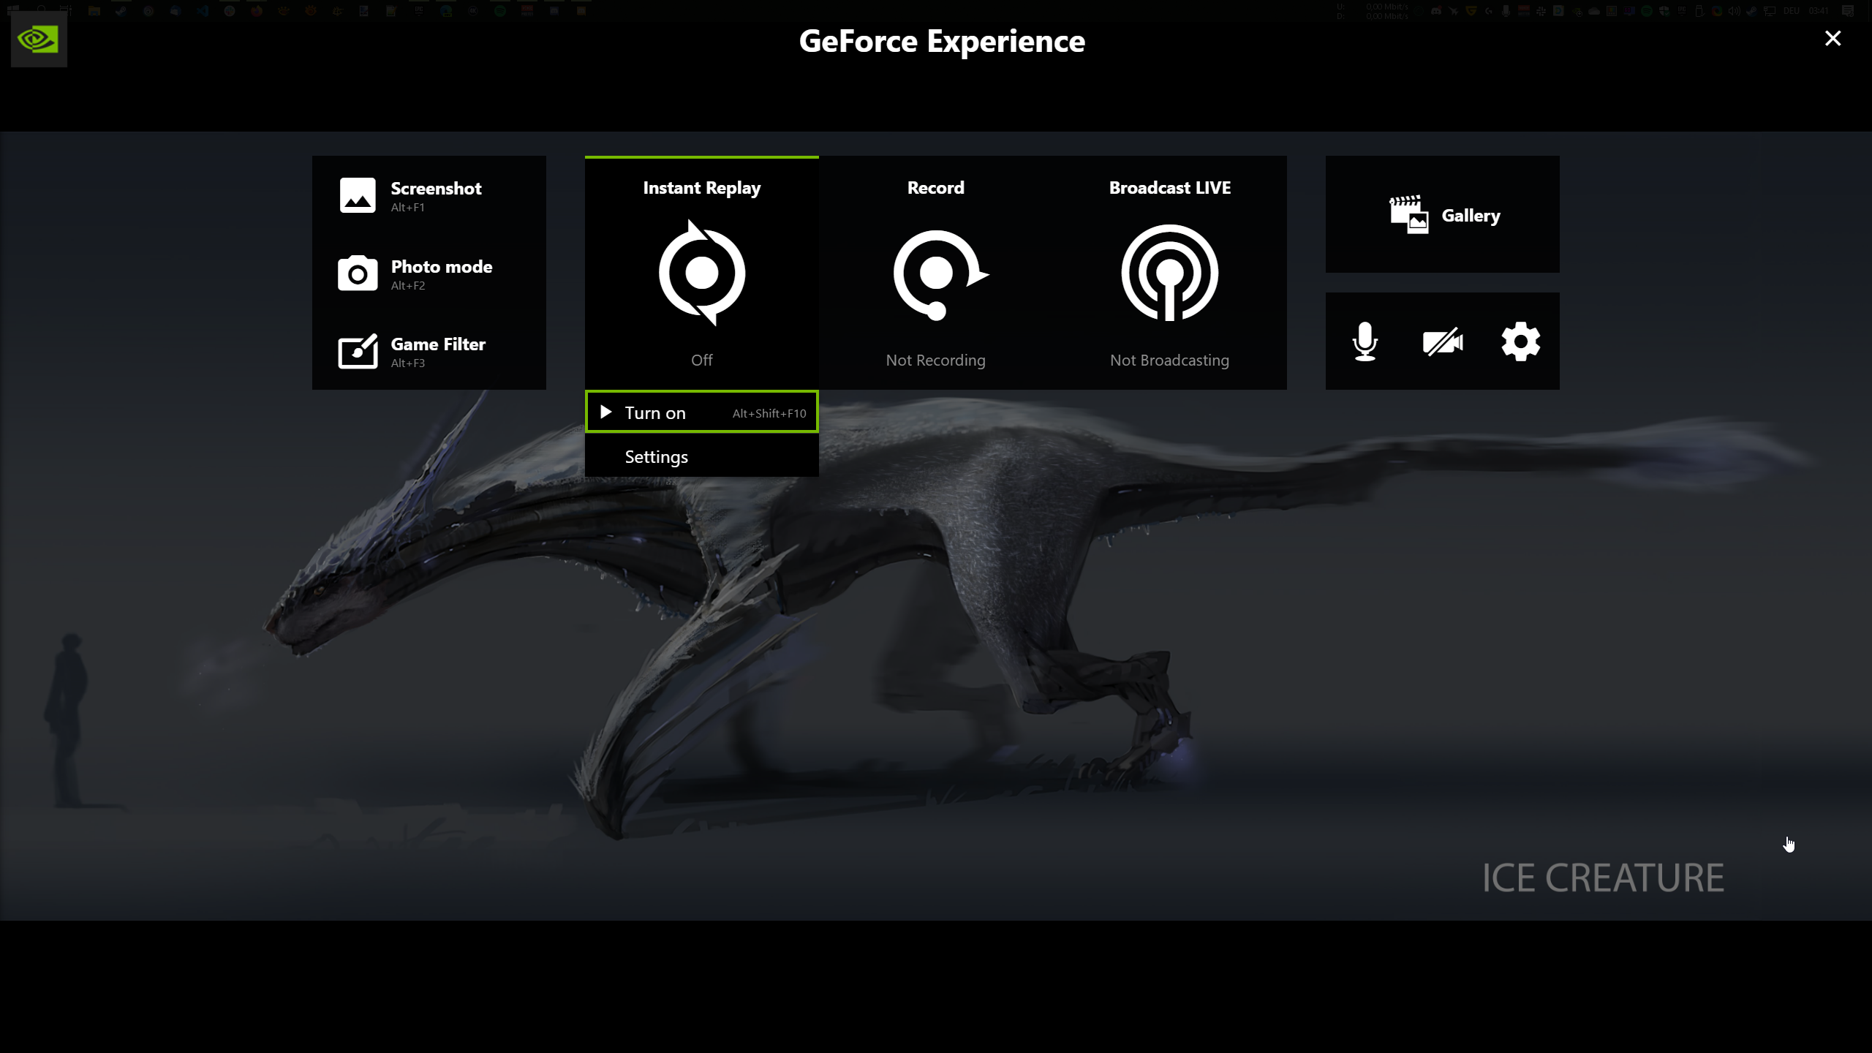Click the Spotify icon in the dimmed taskbar
This screenshot has width=1872, height=1053.
(500, 11)
